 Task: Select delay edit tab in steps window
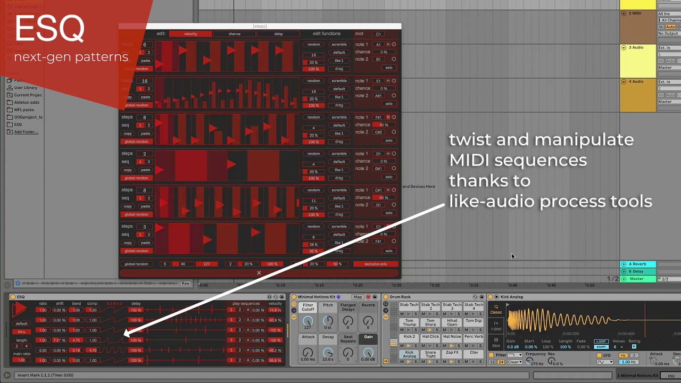tap(278, 34)
